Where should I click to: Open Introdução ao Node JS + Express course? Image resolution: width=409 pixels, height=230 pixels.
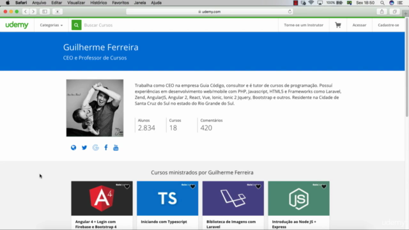pyautogui.click(x=294, y=224)
